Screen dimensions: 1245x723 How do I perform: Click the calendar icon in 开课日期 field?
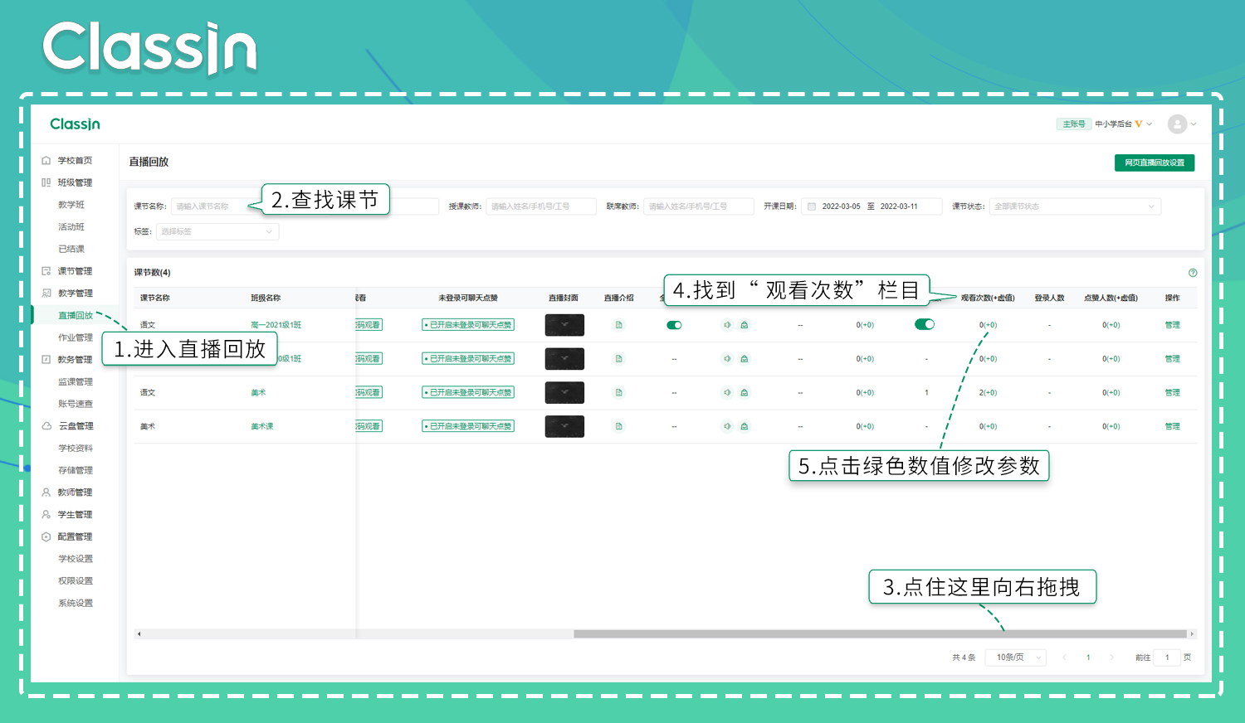tap(812, 206)
